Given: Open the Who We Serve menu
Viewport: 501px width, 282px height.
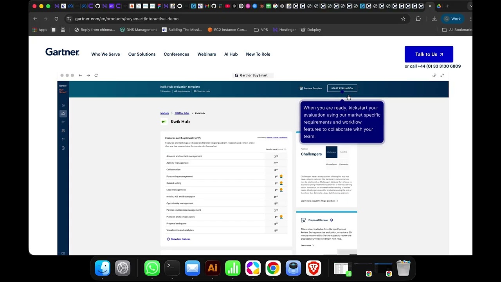Looking at the screenshot, I should [x=106, y=54].
